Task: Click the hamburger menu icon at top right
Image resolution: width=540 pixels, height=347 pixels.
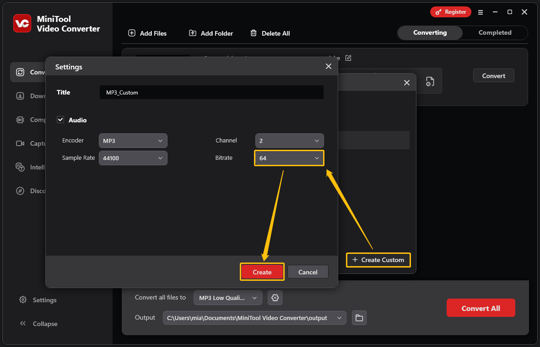Action: [481, 12]
